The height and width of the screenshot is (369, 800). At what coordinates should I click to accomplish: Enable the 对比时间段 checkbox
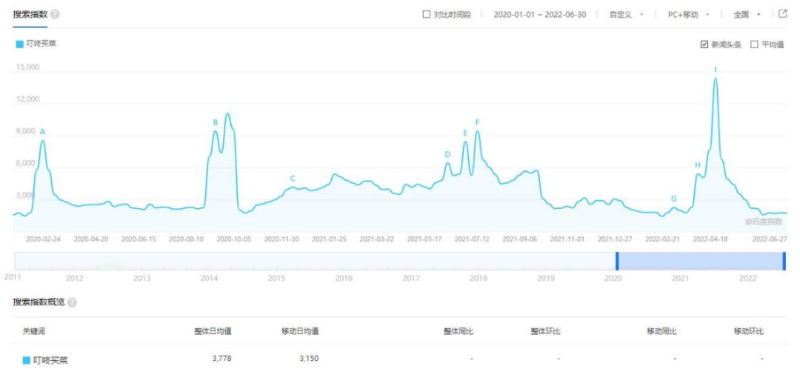click(426, 15)
